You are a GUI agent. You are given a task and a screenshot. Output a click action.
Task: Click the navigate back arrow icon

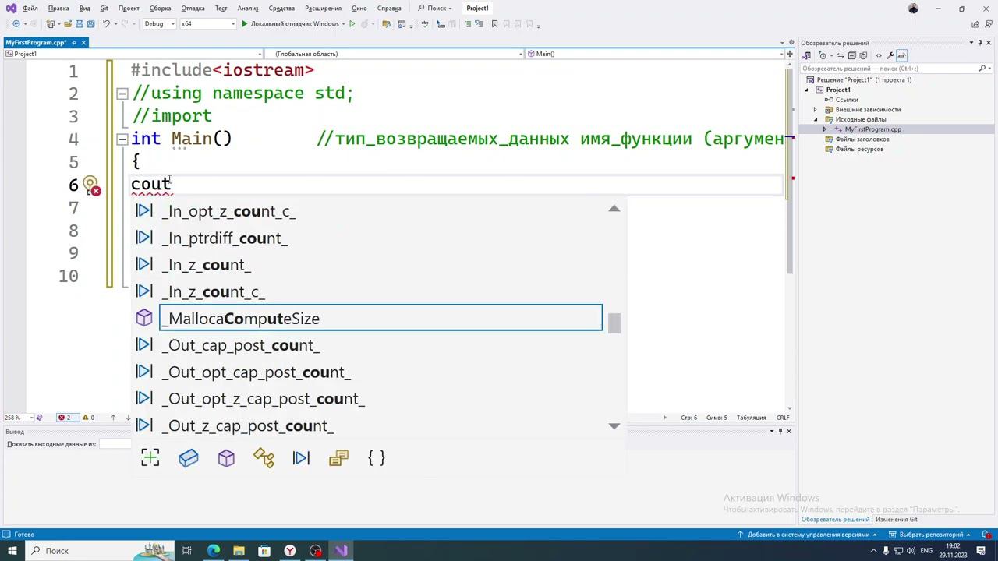click(x=16, y=24)
